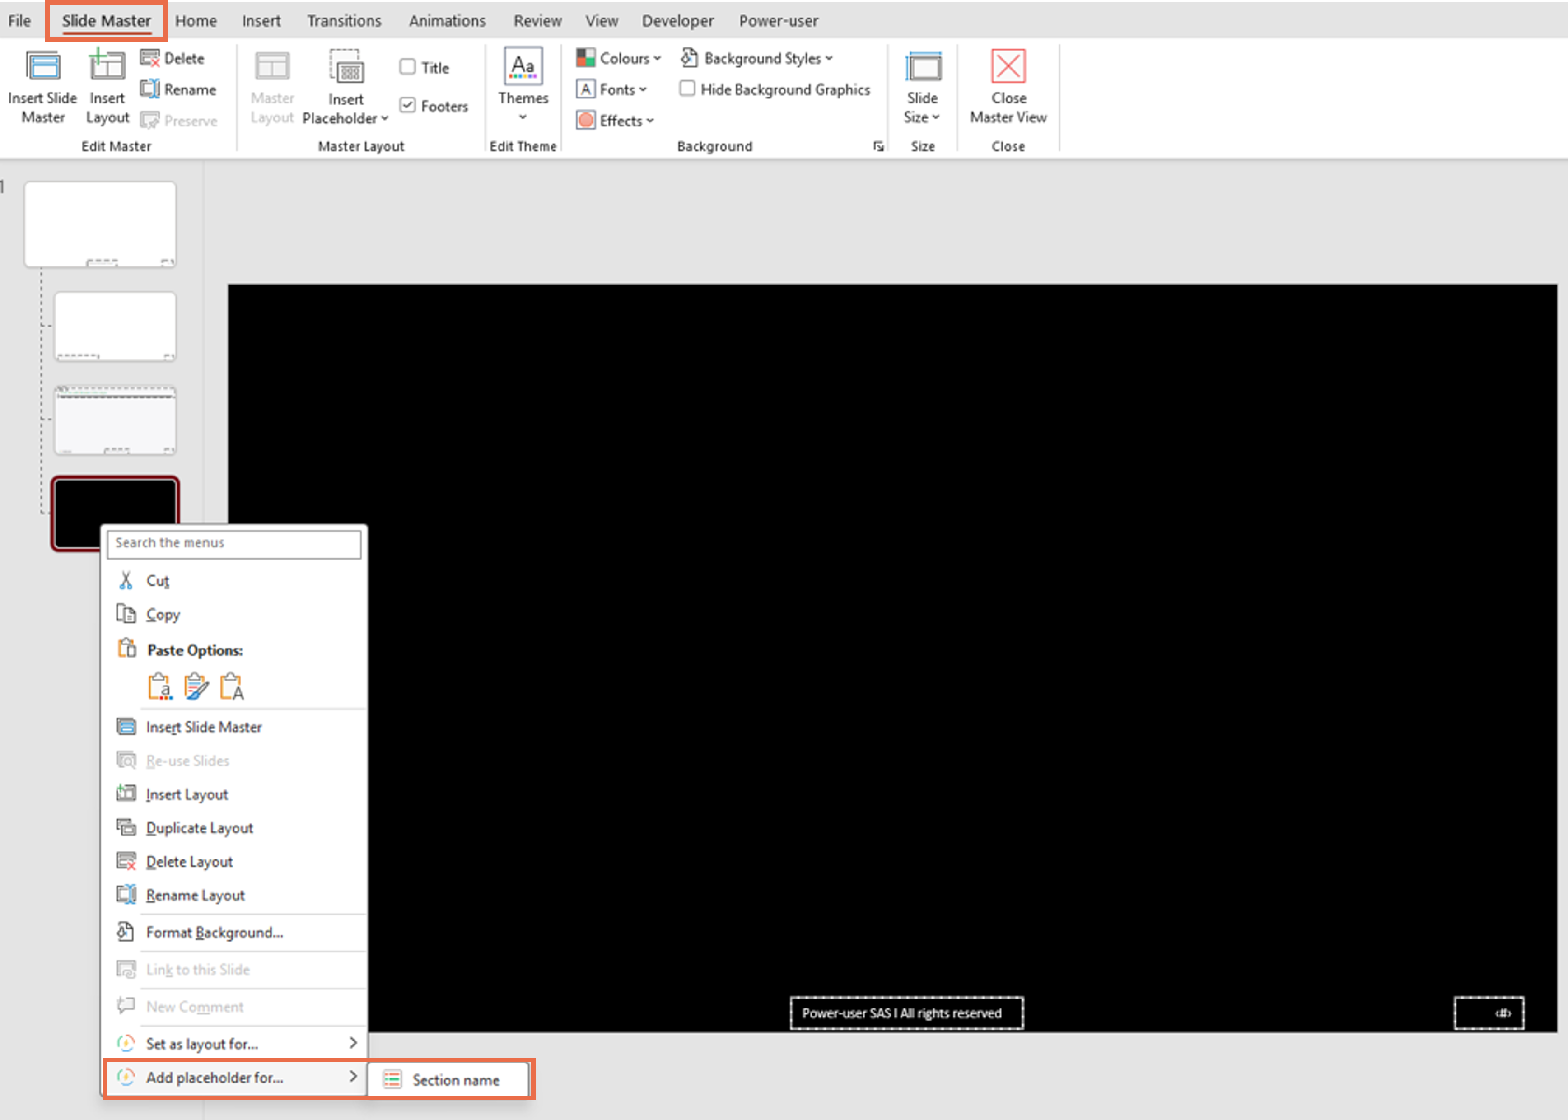1568x1120 pixels.
Task: Click the slide number placeholder
Action: (1489, 1013)
